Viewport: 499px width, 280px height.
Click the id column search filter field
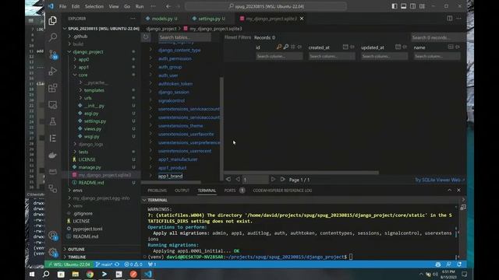click(x=279, y=56)
